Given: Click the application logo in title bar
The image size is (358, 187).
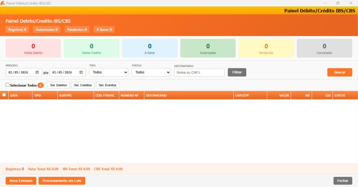Looking at the screenshot, I should point(3,3).
